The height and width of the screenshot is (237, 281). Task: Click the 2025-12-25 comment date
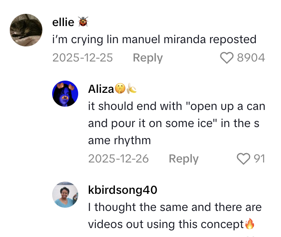(83, 58)
